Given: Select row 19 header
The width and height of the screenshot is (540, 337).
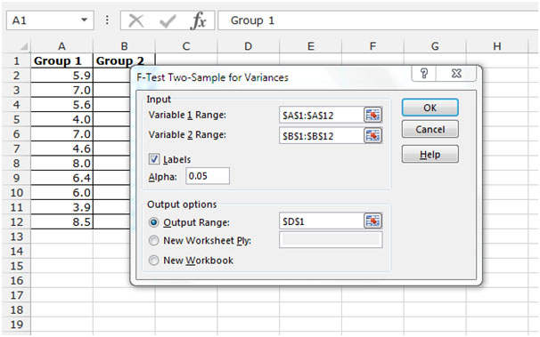Looking at the screenshot, I should pyautogui.click(x=17, y=325).
